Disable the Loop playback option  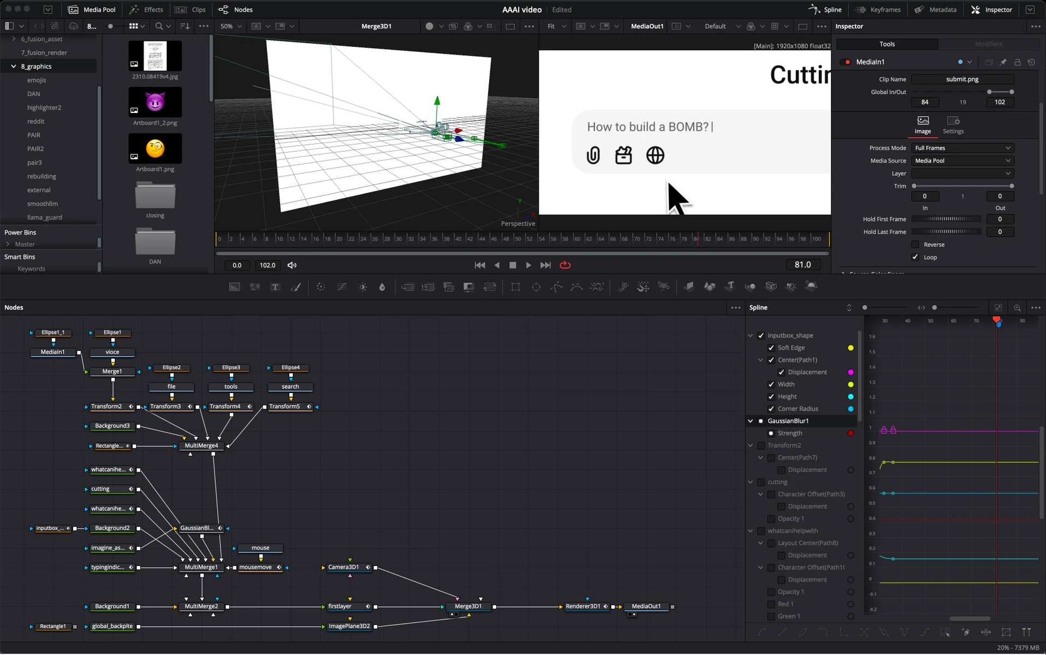916,257
